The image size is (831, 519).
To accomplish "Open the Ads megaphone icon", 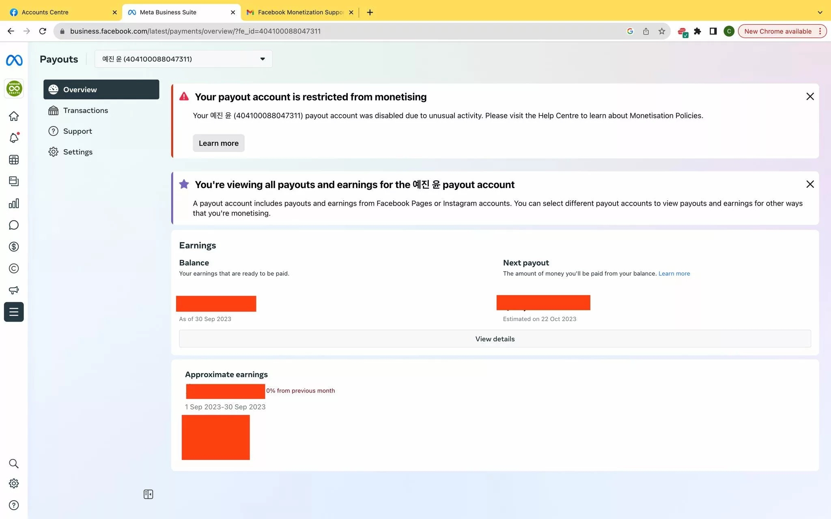I will click(14, 290).
